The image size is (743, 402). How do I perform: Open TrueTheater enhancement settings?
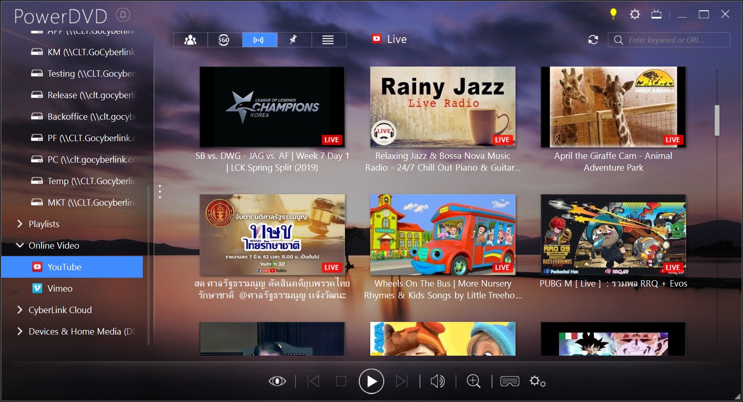(278, 381)
